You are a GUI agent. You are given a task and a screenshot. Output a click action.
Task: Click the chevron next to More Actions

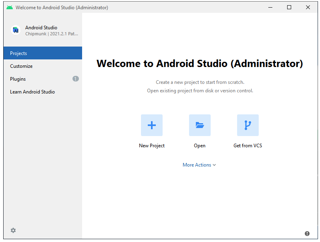click(215, 165)
